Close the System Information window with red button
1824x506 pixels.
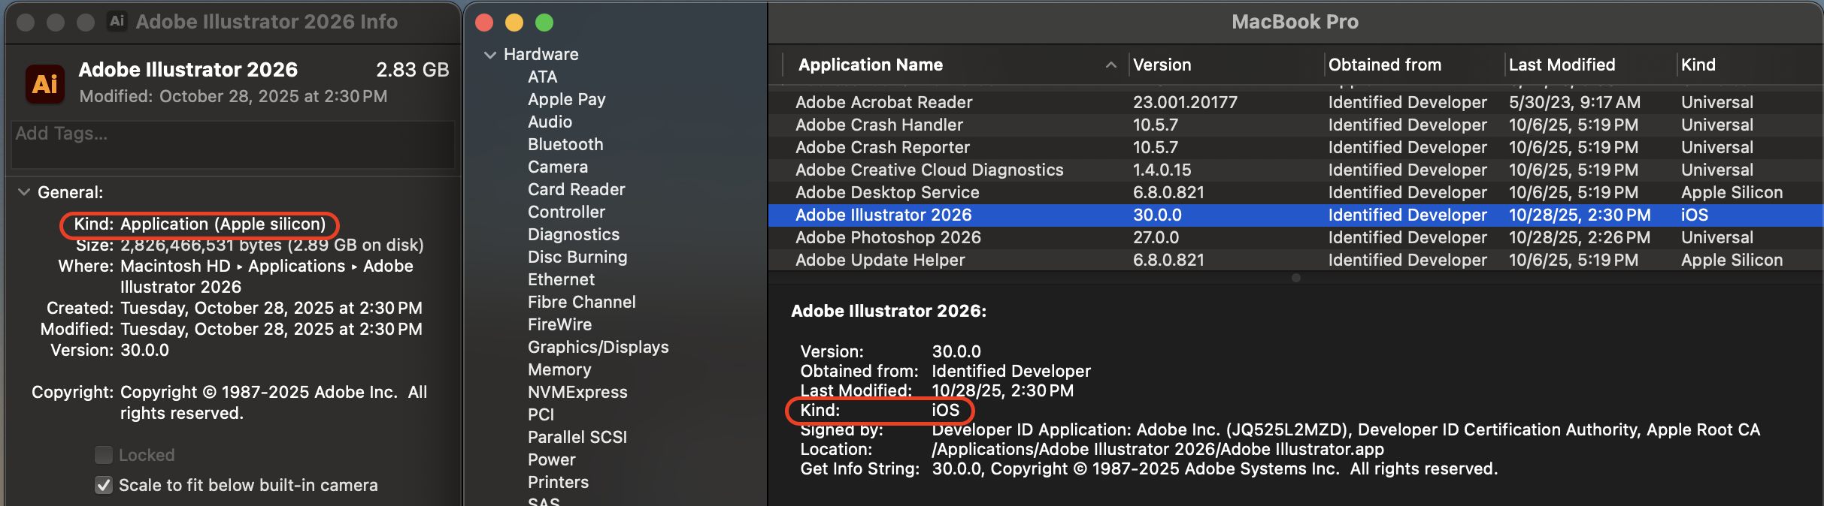[484, 23]
